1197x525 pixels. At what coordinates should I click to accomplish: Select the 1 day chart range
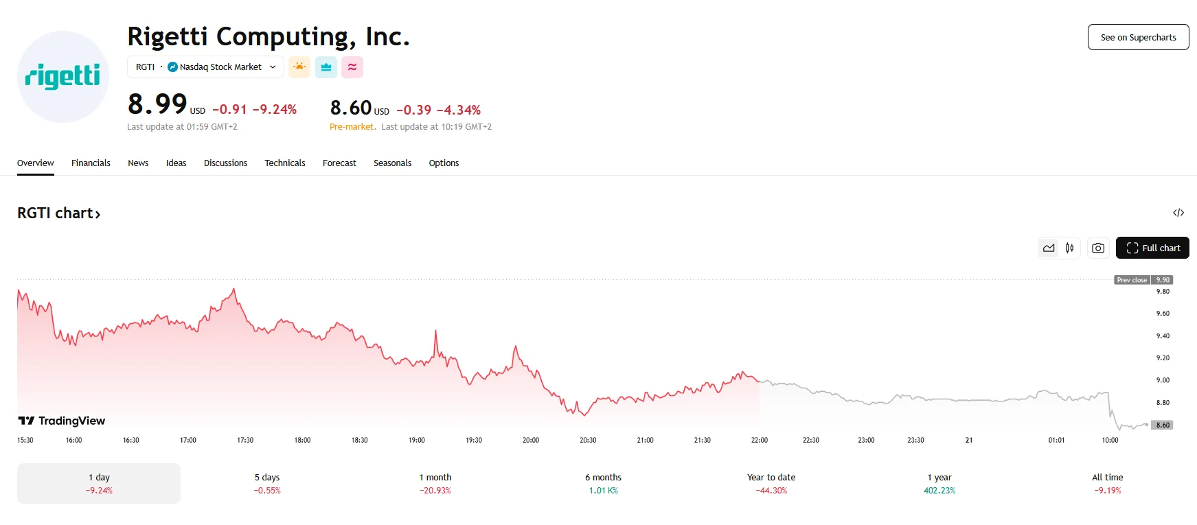[98, 482]
